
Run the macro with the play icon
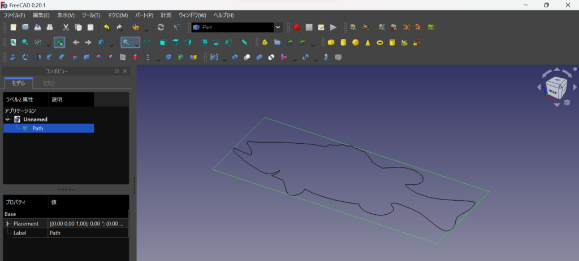click(x=334, y=27)
